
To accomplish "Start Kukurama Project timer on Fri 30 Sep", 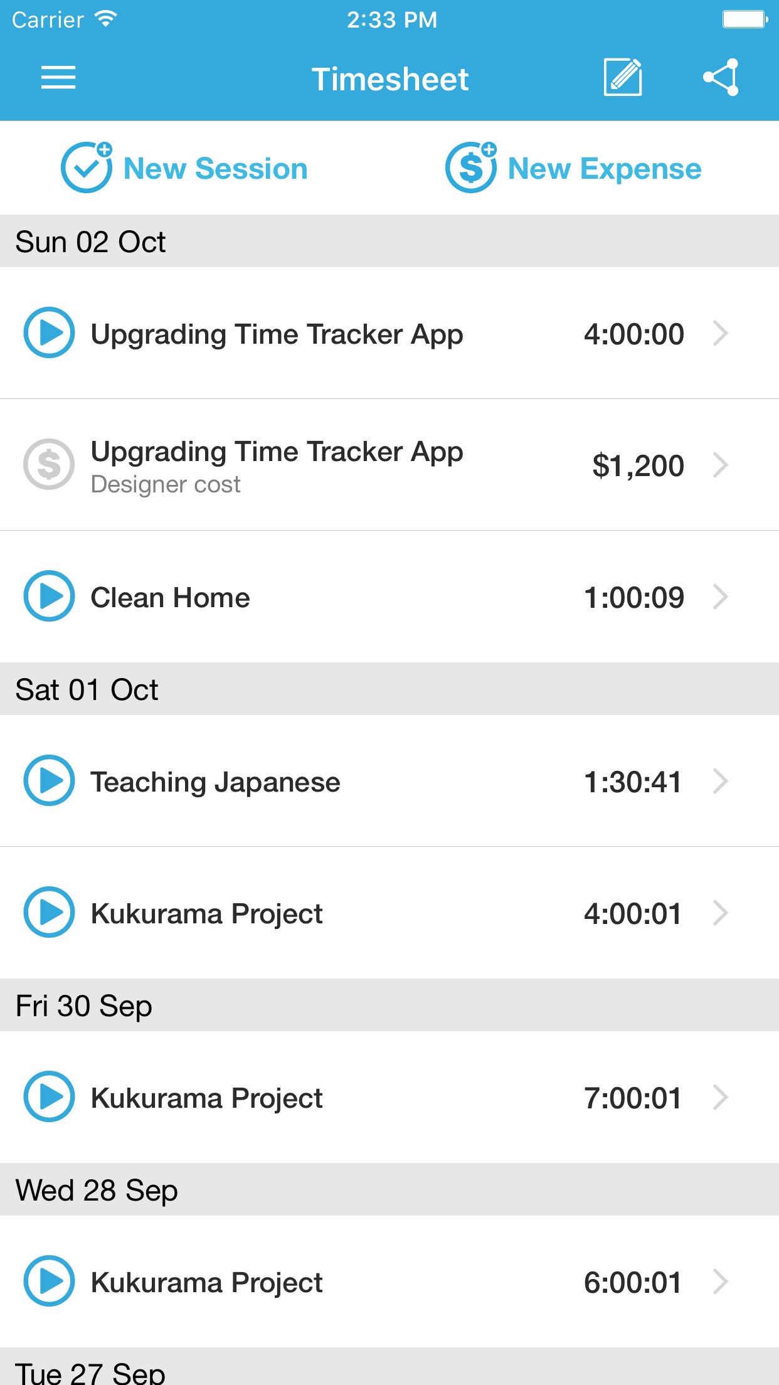I will tap(49, 1096).
